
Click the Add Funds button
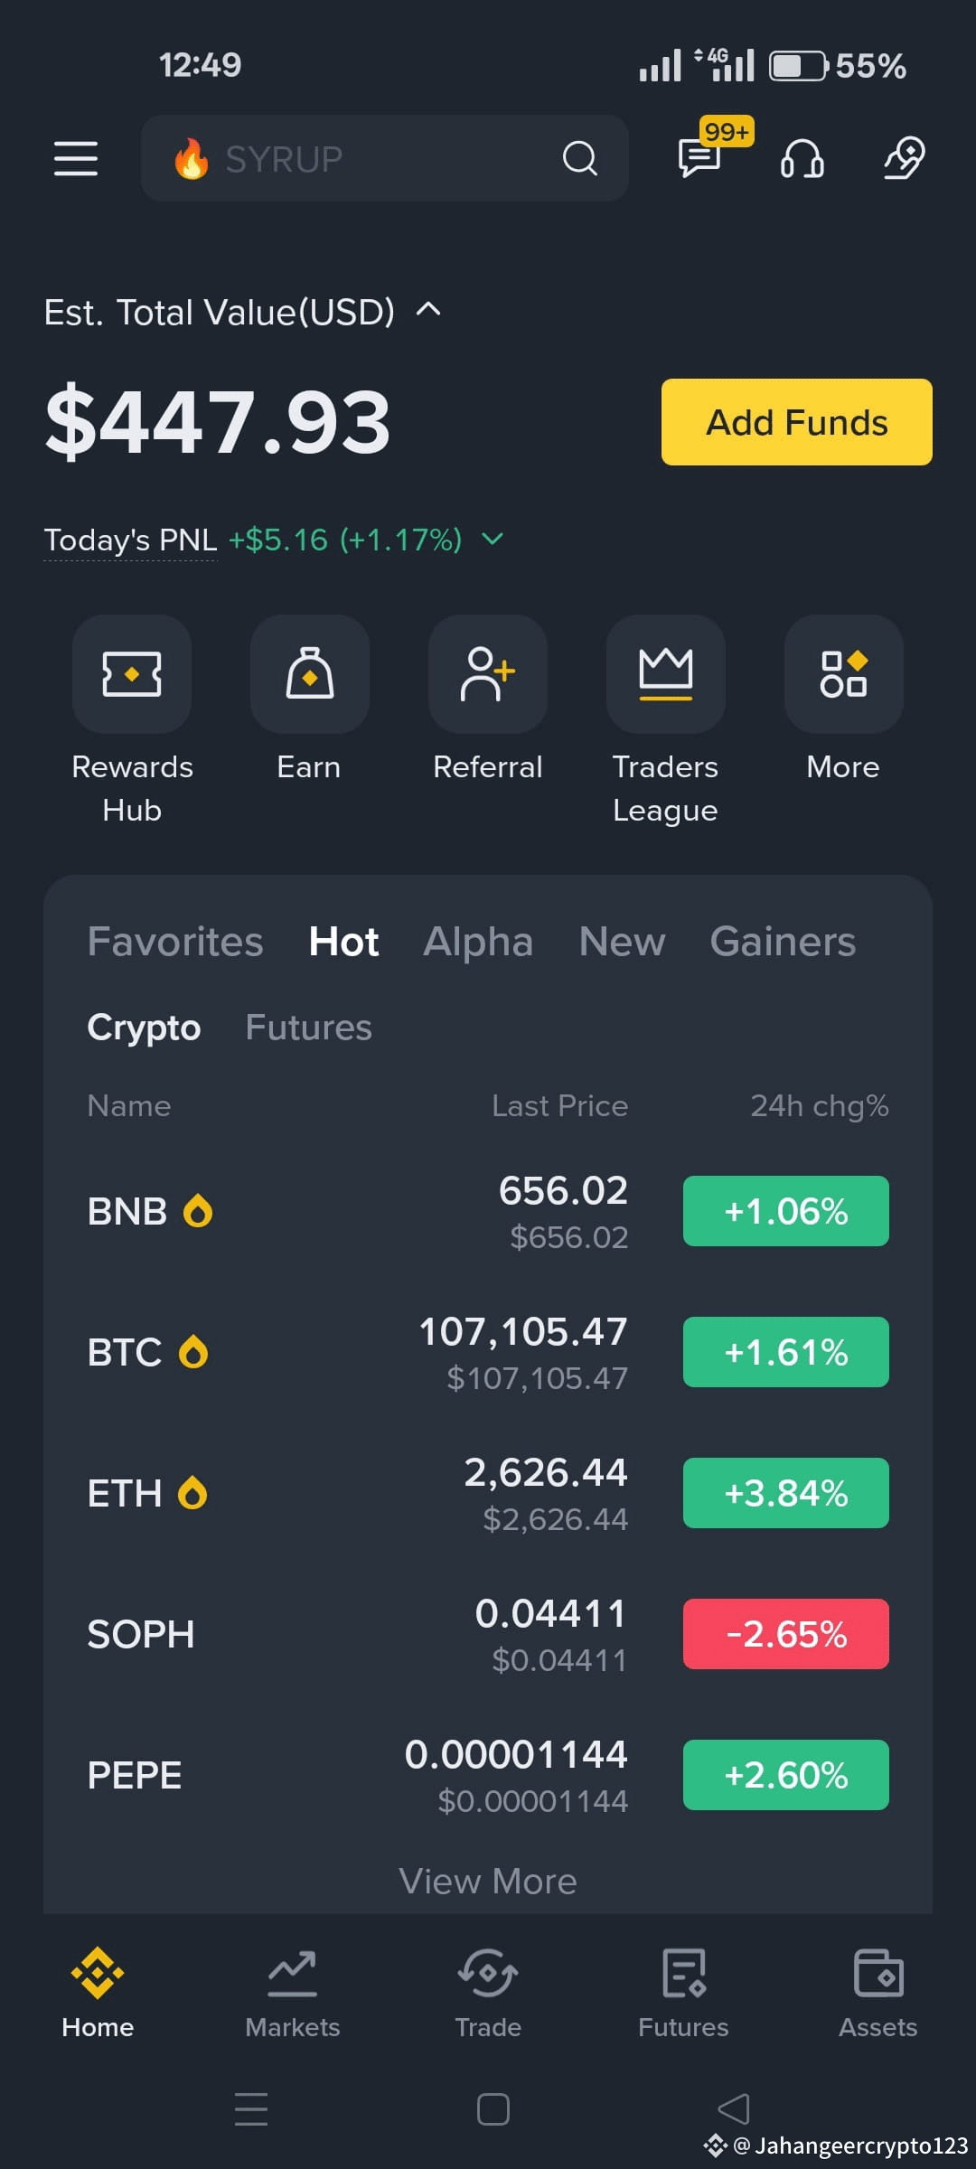[797, 422]
